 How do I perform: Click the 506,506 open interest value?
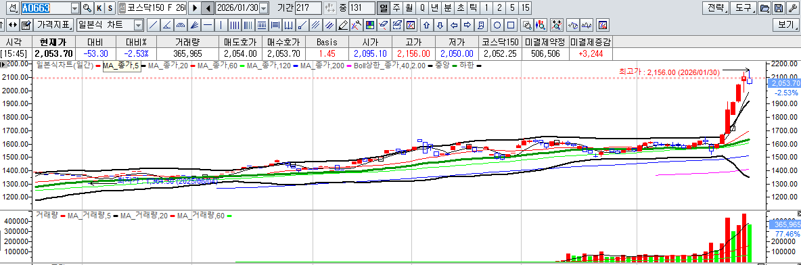pos(545,53)
